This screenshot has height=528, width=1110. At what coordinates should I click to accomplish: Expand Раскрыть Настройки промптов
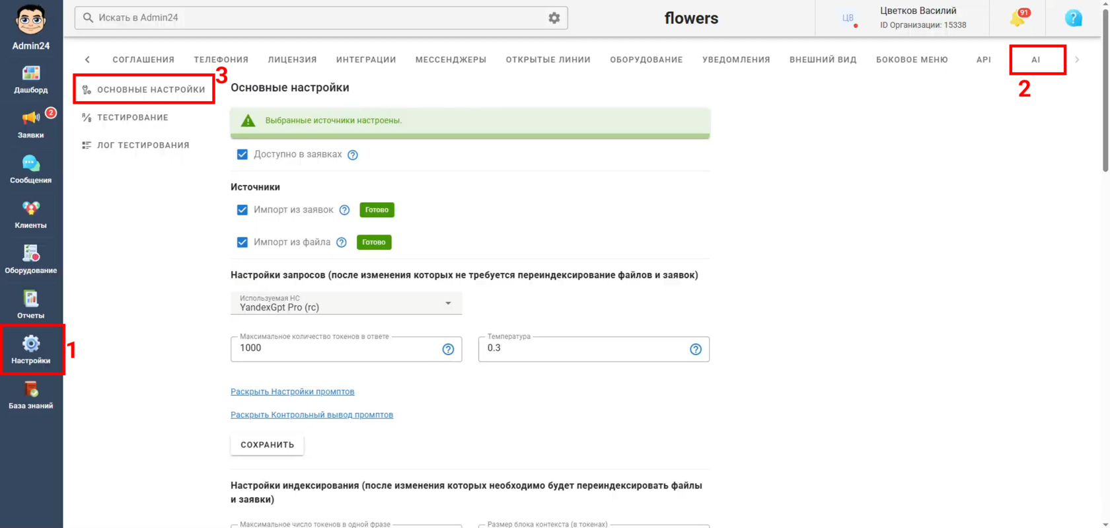(292, 392)
